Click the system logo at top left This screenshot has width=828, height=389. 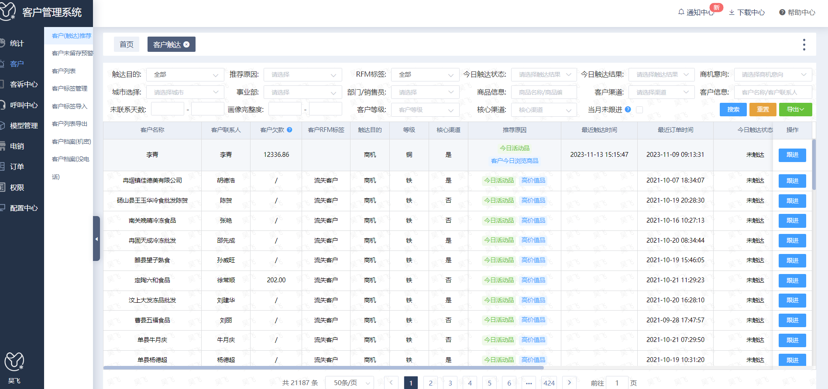pos(8,11)
